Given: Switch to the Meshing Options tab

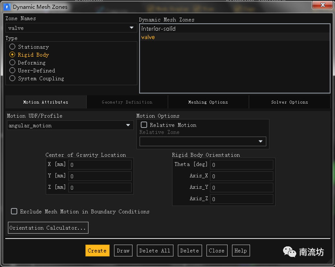Looking at the screenshot, I should pyautogui.click(x=208, y=102).
